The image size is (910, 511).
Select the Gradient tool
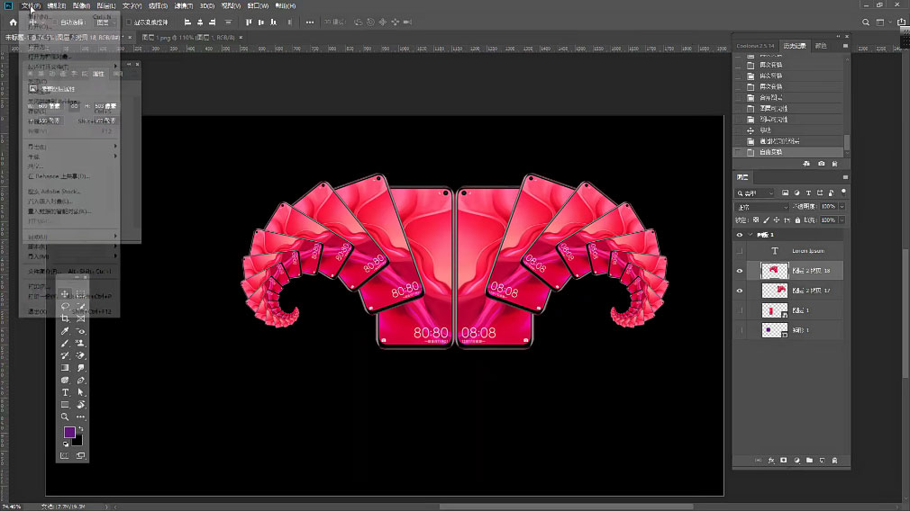65,367
